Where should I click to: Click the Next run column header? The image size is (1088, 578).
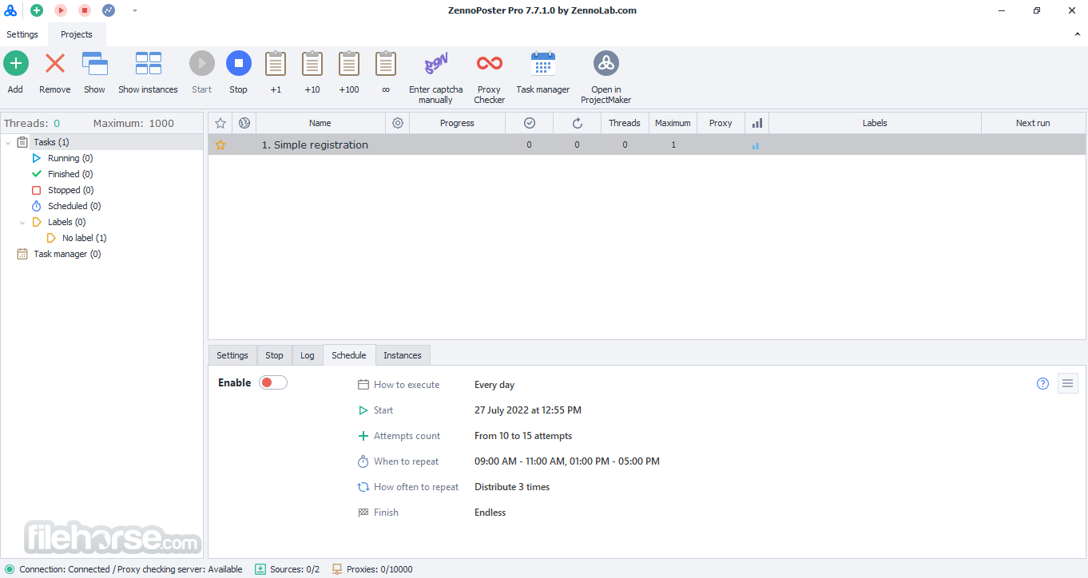pyautogui.click(x=1033, y=123)
